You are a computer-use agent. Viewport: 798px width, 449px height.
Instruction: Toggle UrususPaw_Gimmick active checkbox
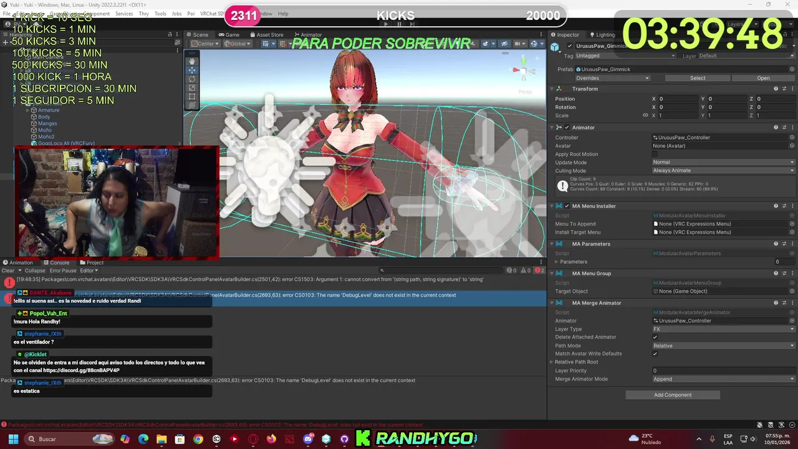tap(569, 46)
